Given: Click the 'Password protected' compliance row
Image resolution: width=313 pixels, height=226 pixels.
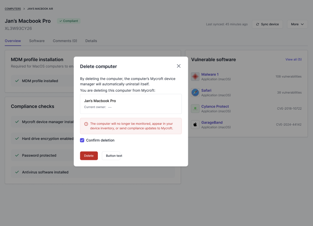Looking at the screenshot, I should (x=93, y=155).
